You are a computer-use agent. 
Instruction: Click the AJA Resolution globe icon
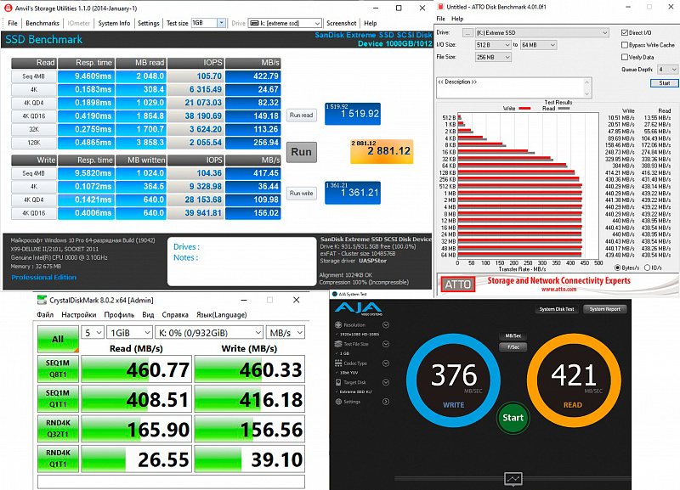pos(338,325)
